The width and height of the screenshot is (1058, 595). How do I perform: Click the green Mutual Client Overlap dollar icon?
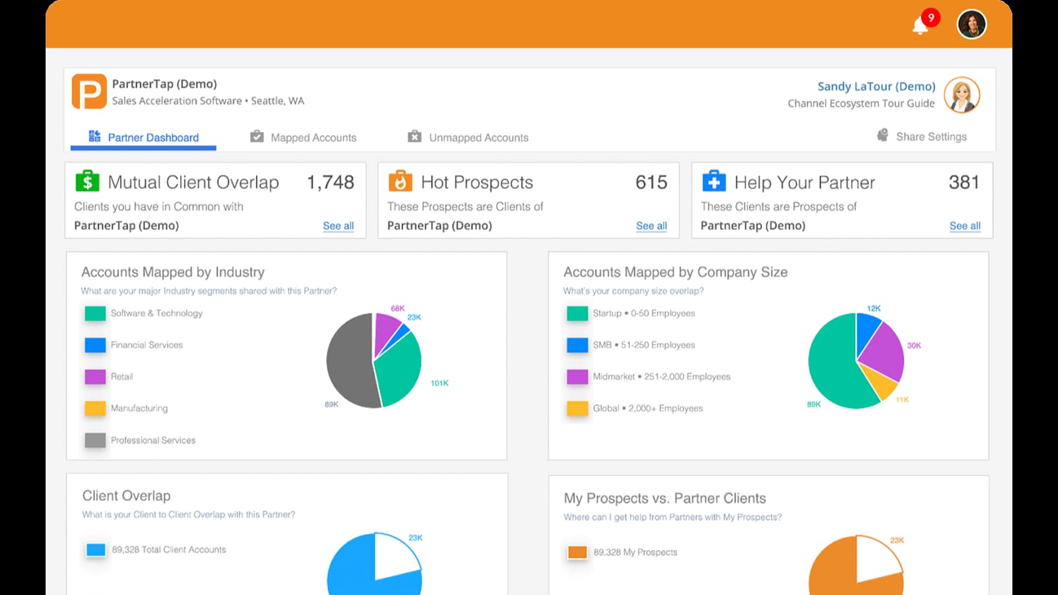(87, 181)
